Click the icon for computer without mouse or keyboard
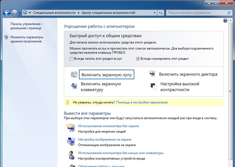The image size is (235, 167). click(x=71, y=155)
